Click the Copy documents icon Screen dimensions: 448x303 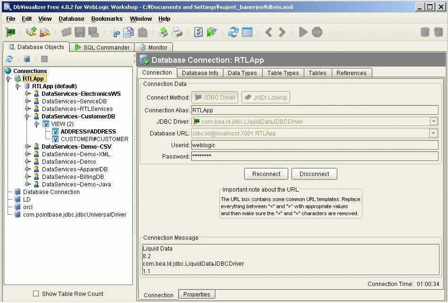coord(129,32)
